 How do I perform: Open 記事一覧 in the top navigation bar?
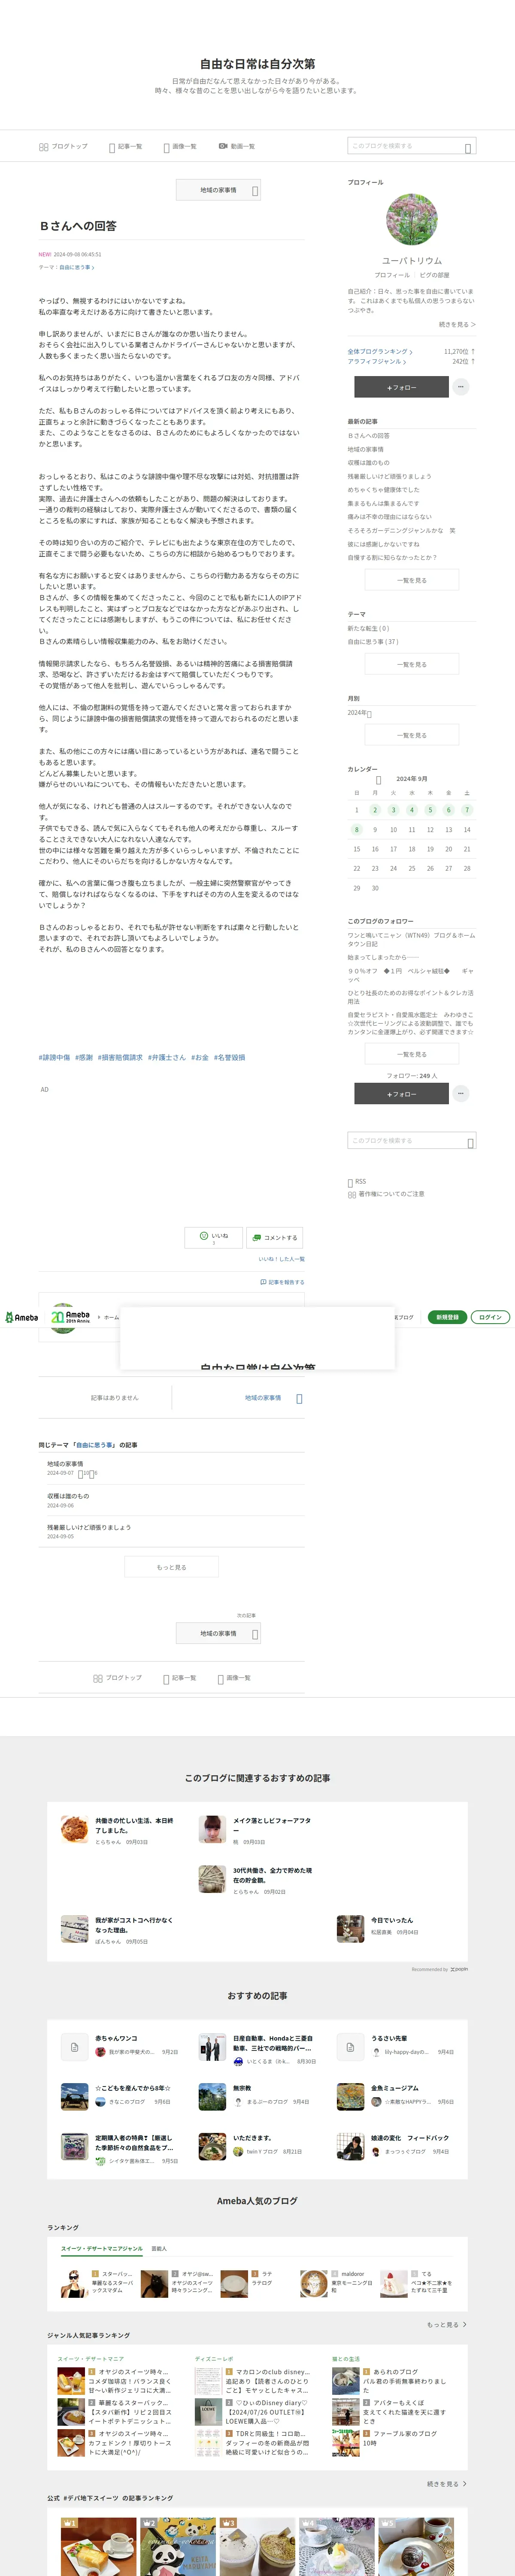(126, 146)
